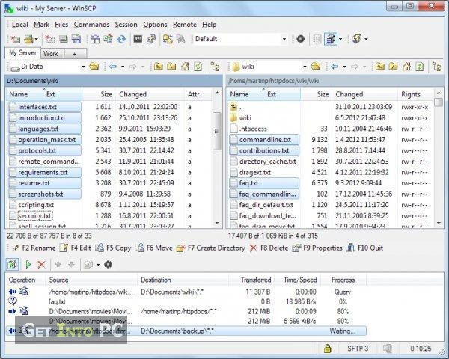Open the terminal console icon in toolbar
Image resolution: width=449 pixels, height=359 pixels.
[138, 39]
